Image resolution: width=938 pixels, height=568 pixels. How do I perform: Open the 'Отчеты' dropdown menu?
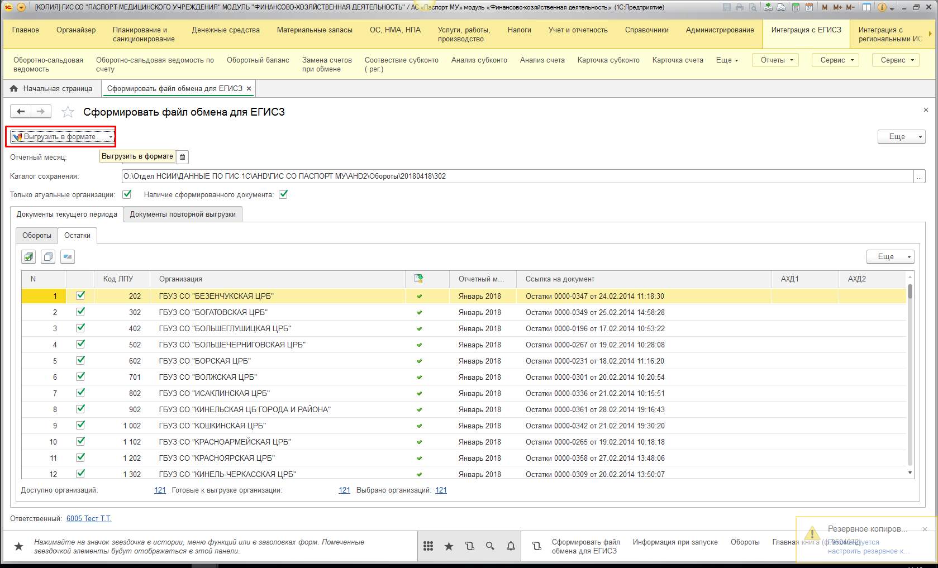click(x=775, y=60)
